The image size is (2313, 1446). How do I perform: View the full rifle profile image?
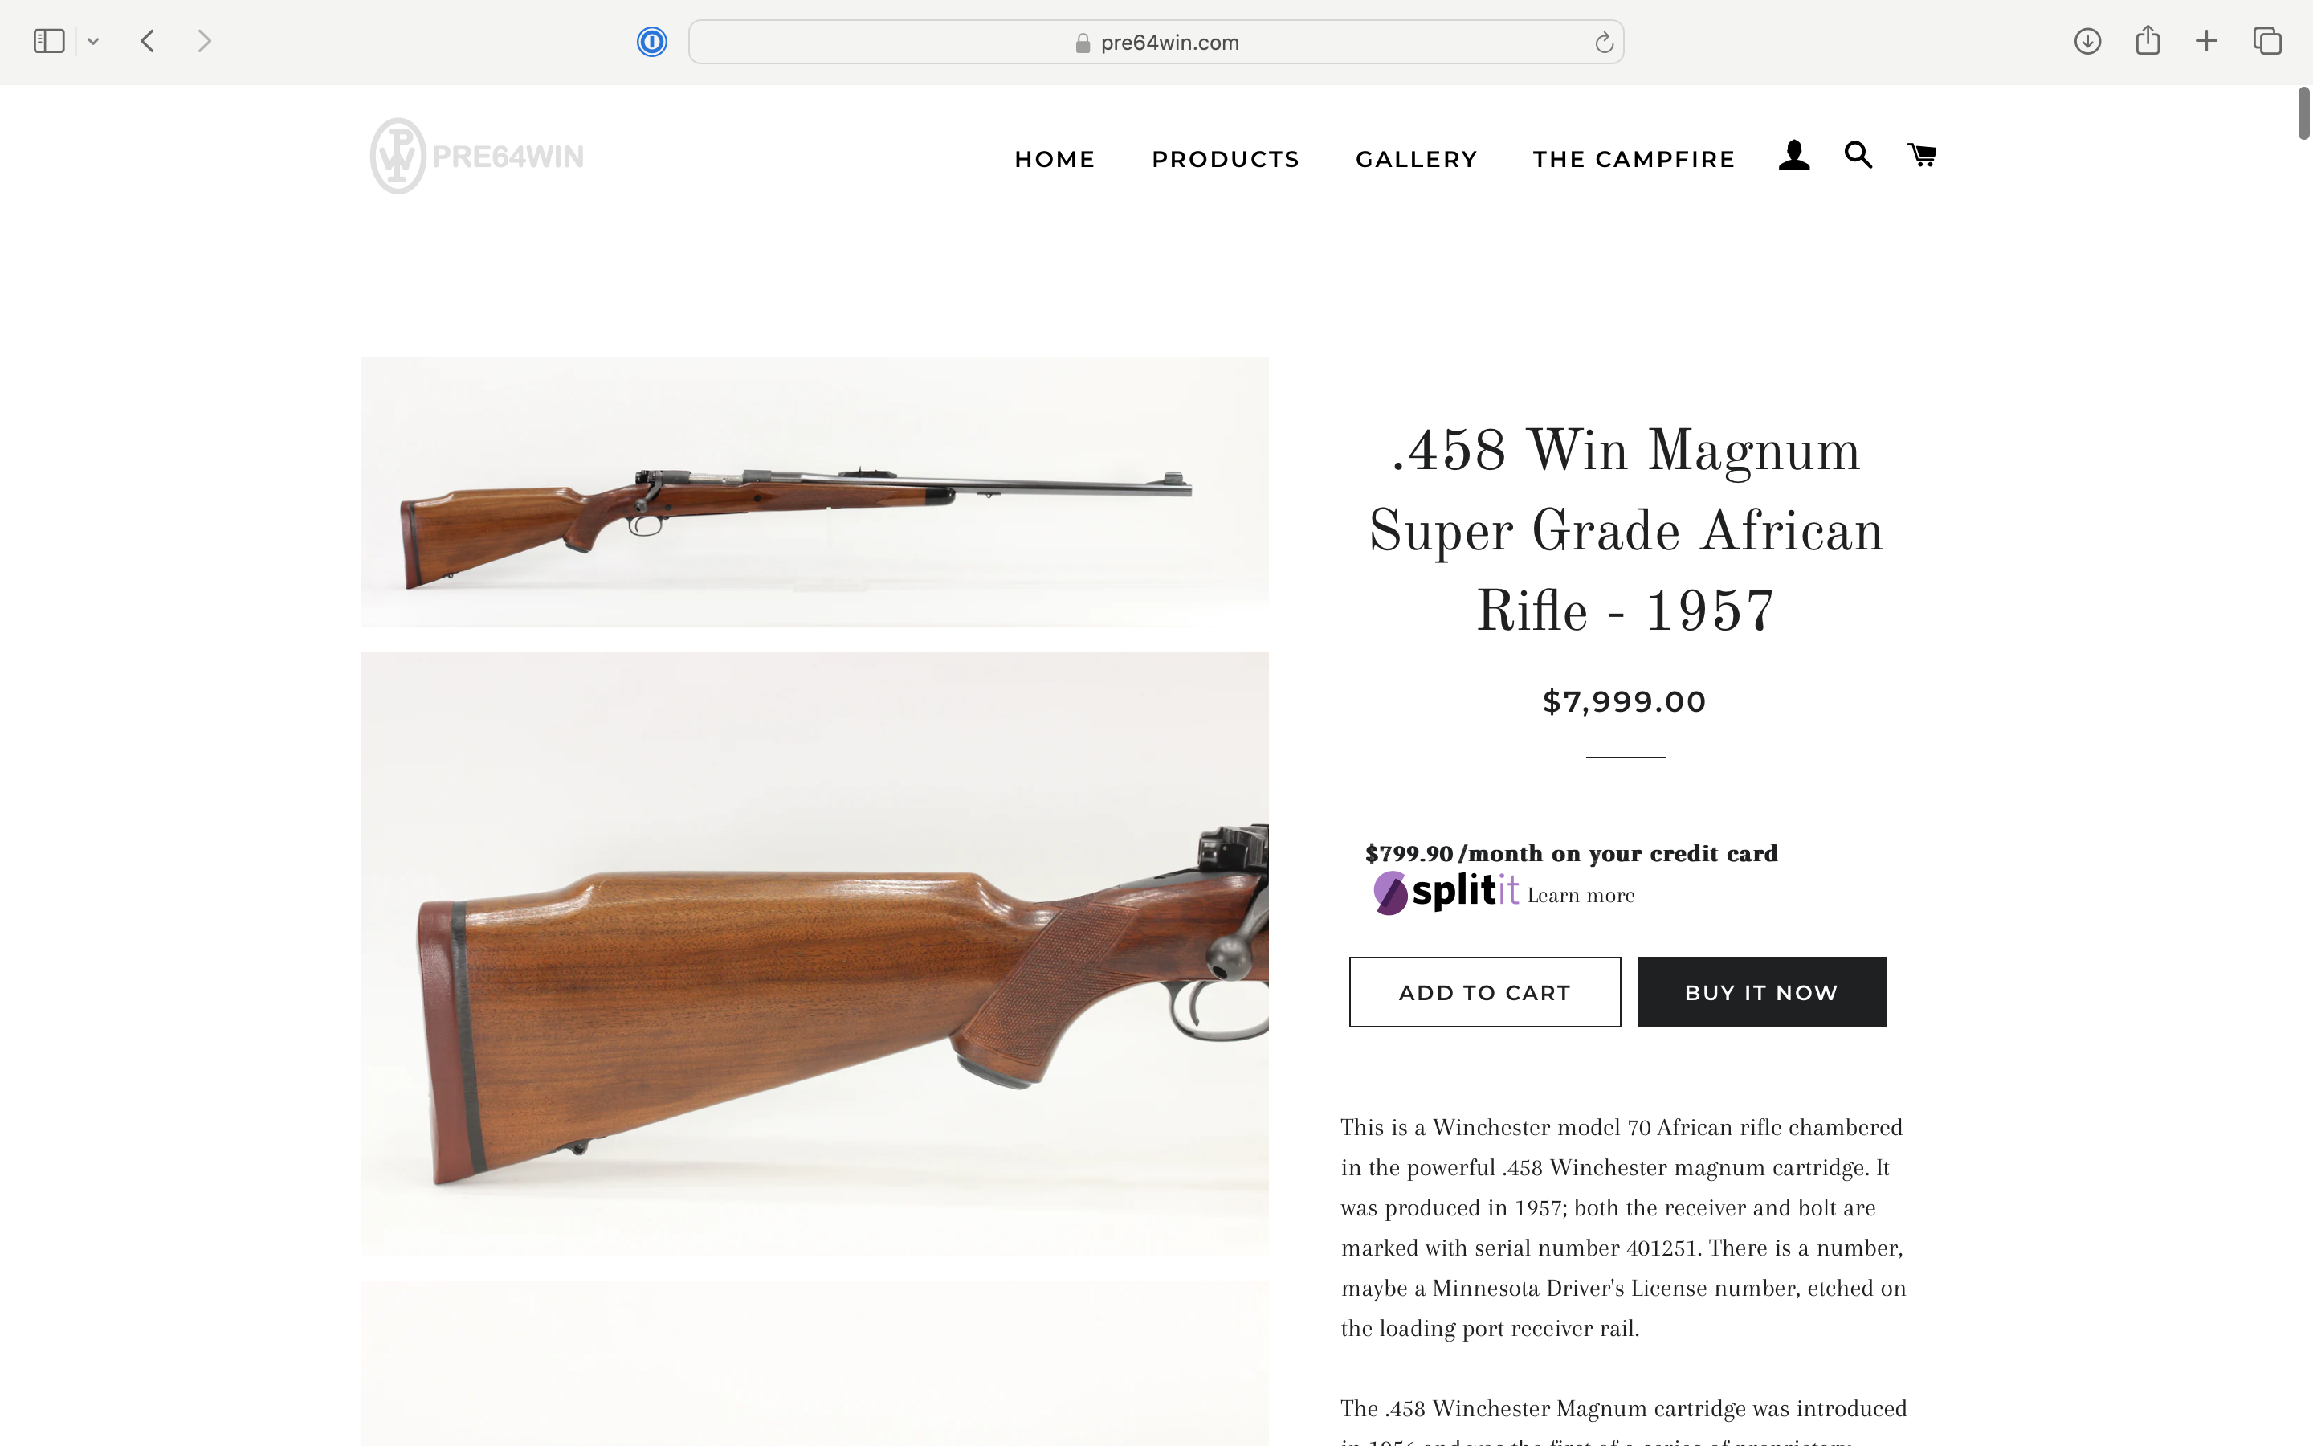point(814,492)
